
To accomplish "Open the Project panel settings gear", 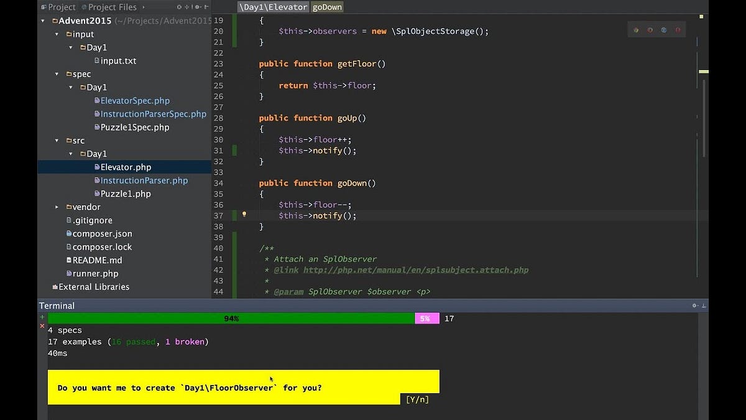I will tap(196, 7).
